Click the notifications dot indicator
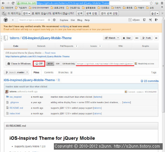165x152 pixels. click(13, 20)
